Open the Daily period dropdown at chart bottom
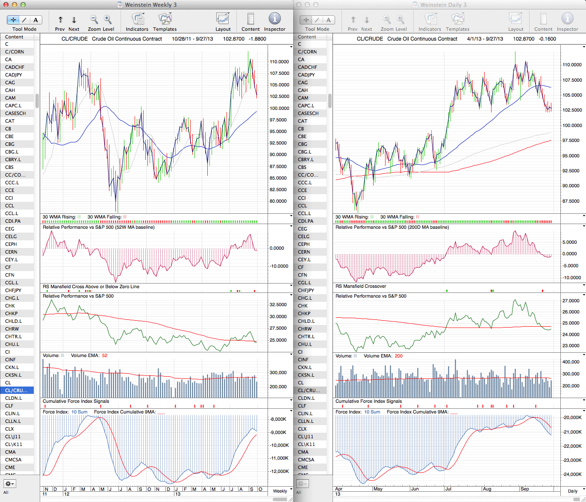 pyautogui.click(x=575, y=490)
